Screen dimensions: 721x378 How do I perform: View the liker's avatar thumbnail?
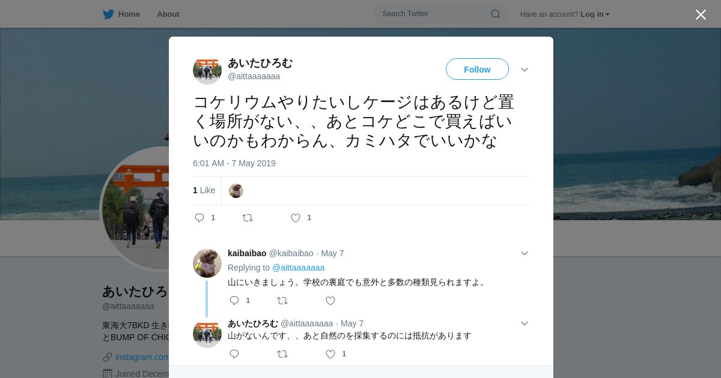[x=236, y=191]
